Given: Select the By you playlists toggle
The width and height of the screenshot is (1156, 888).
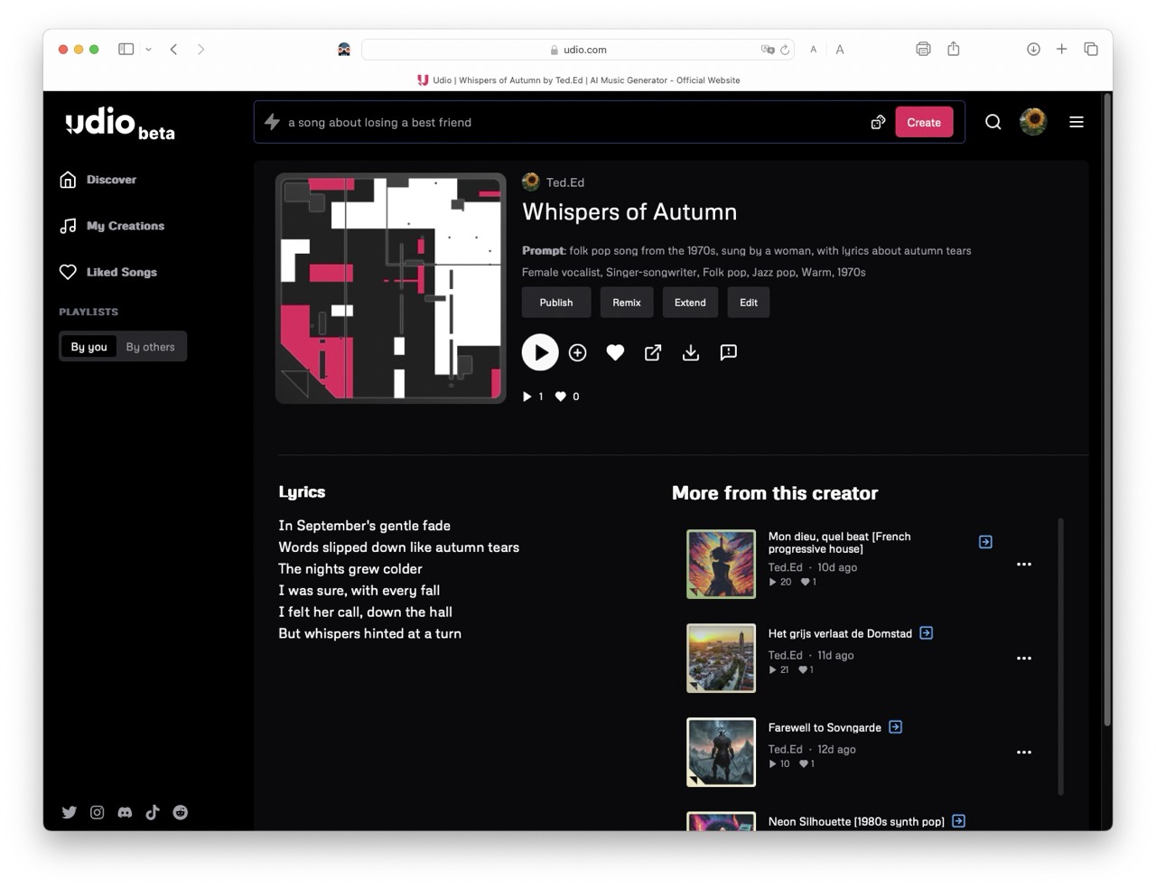Looking at the screenshot, I should (x=89, y=347).
